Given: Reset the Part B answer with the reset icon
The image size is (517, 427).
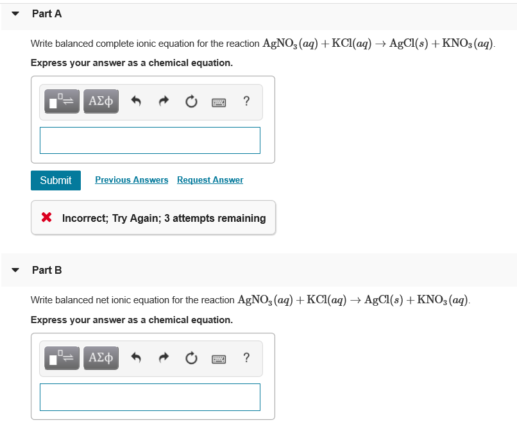Looking at the screenshot, I should [191, 357].
